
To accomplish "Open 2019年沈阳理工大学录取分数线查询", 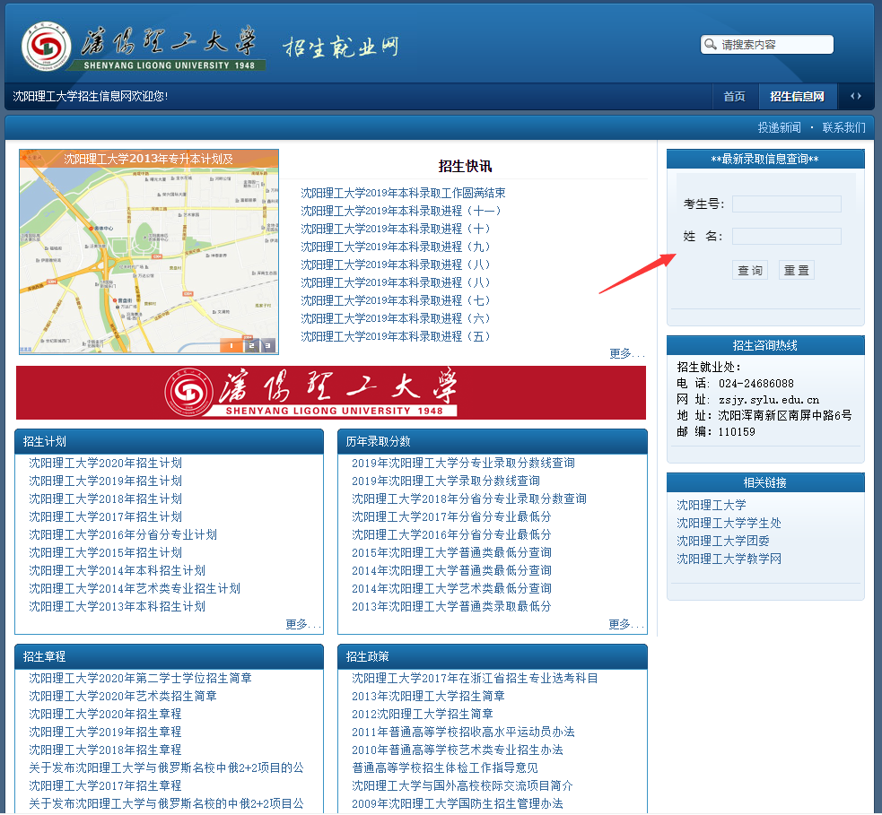I will 446,481.
